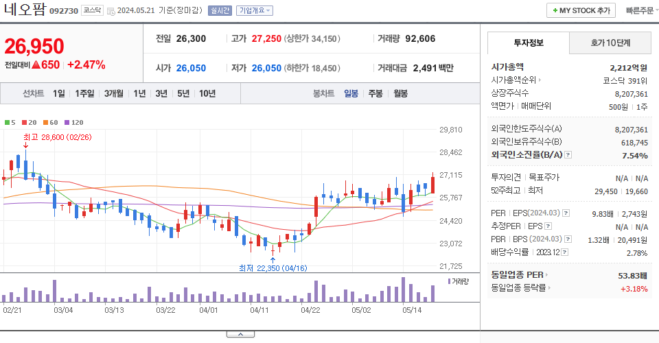659x343 pixels.
Task: Click the 외국인보유주식수(B) value 618,745
Action: click(634, 143)
